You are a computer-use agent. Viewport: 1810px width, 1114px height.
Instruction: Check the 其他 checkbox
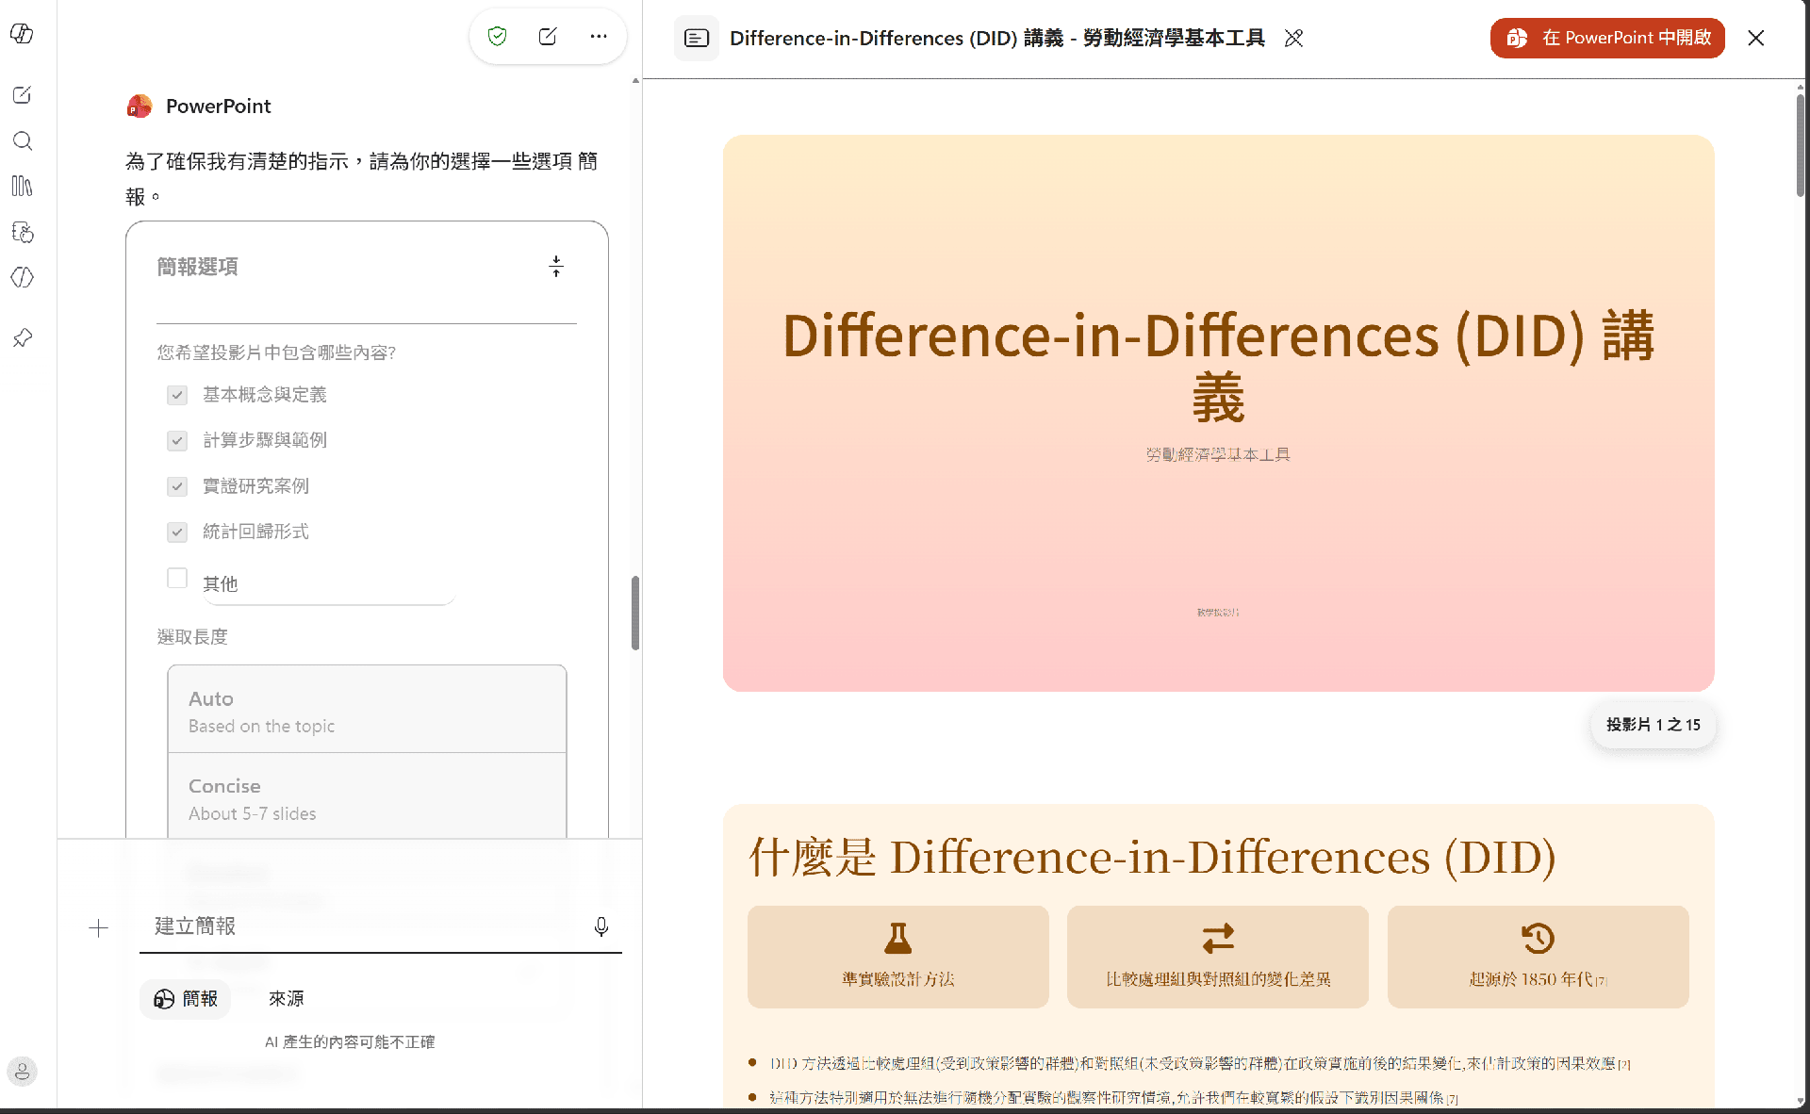177,578
